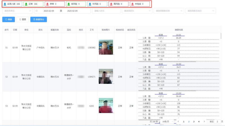
Task: Open the 请选择船舶名称 dropdown
Action: 168,11
